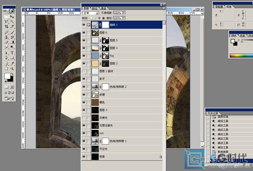Activate the Eraser tool
The width and height of the screenshot is (253, 171).
click(x=6, y=42)
